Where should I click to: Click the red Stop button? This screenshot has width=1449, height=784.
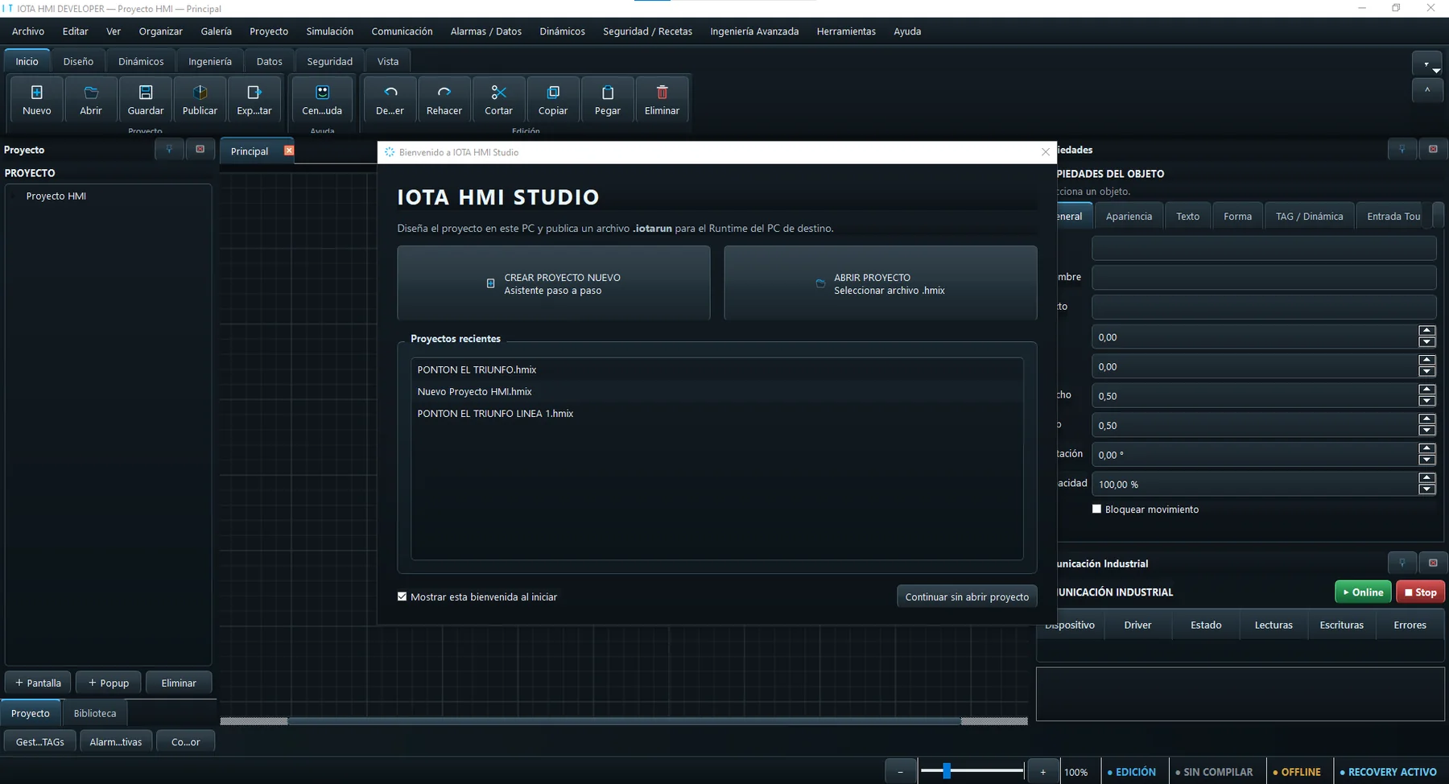pyautogui.click(x=1421, y=592)
